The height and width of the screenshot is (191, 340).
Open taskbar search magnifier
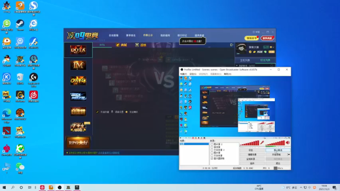click(13, 188)
